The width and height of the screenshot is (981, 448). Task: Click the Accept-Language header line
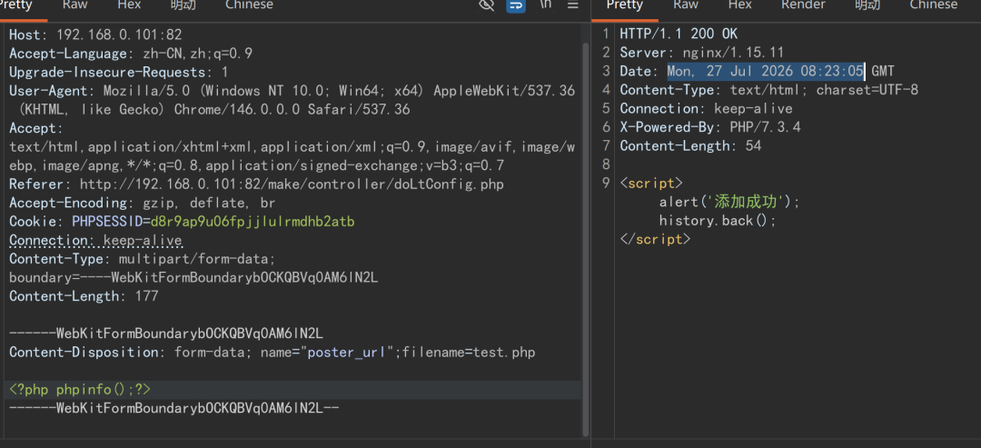tap(131, 54)
